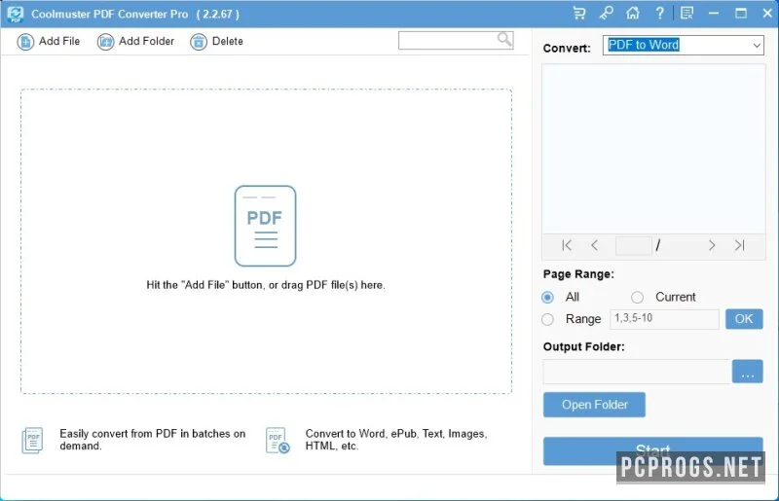The width and height of the screenshot is (779, 501).
Task: Click the Add Folder toolbar button
Action: tap(135, 42)
